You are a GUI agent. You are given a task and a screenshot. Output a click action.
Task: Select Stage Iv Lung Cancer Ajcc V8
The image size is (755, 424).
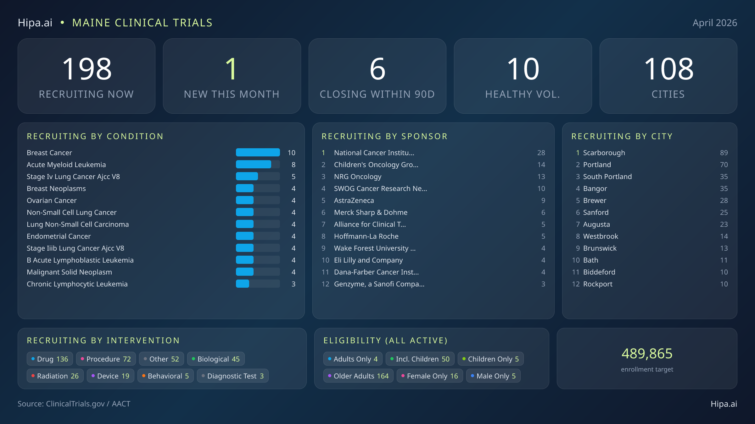161,177
